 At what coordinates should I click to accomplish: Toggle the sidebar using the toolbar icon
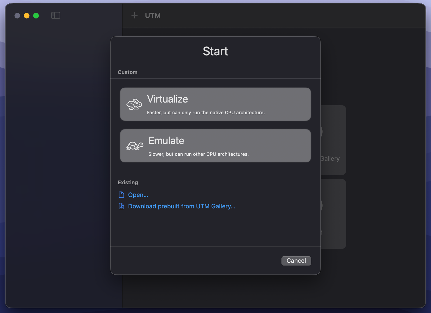pyautogui.click(x=55, y=15)
